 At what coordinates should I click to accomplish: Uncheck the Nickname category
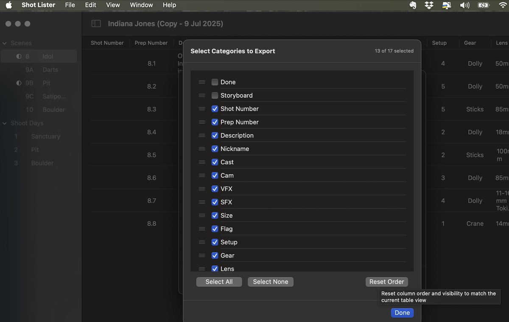click(x=215, y=149)
